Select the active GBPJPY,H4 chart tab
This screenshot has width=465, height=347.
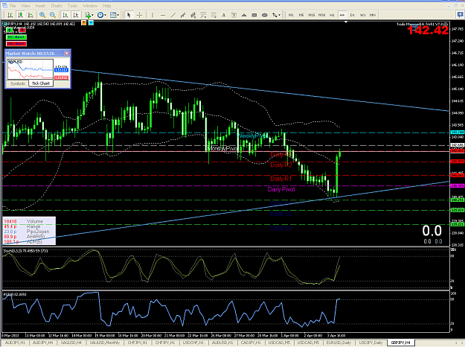[x=401, y=343]
